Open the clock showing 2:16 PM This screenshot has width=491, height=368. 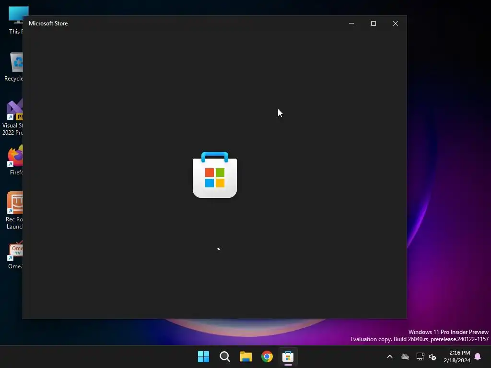tap(457, 356)
